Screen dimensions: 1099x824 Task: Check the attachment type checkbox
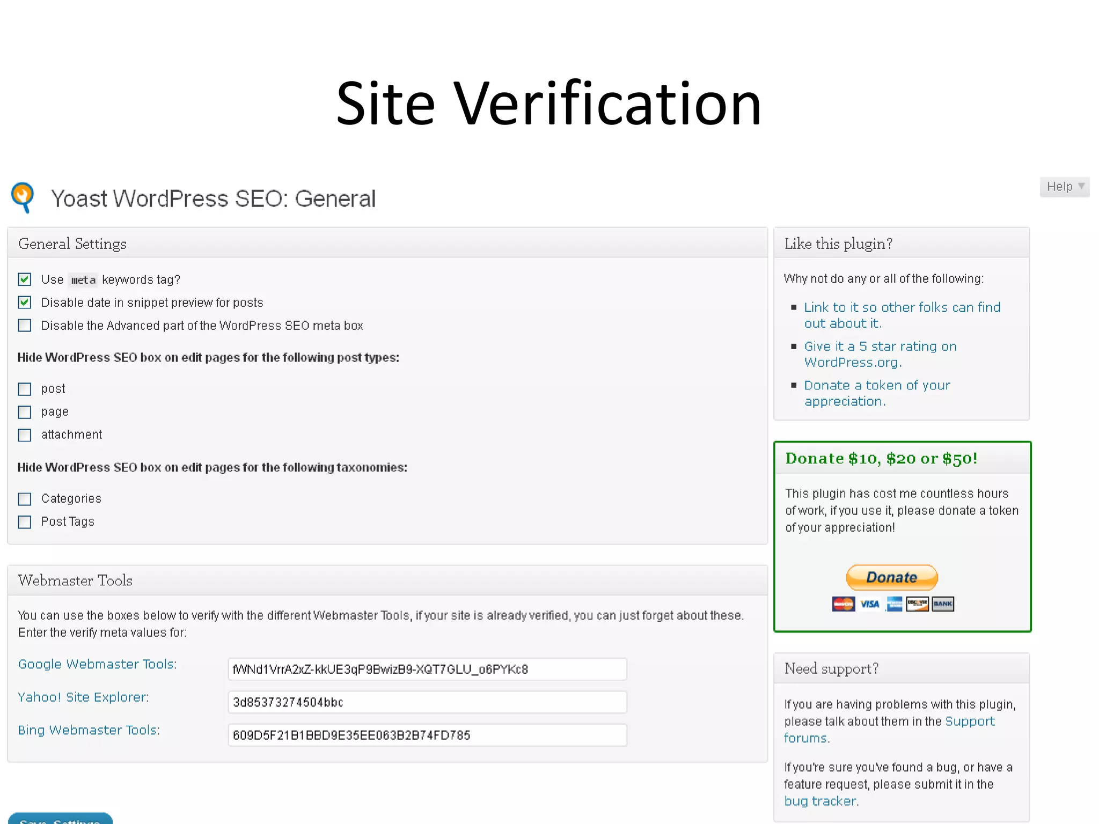(25, 435)
